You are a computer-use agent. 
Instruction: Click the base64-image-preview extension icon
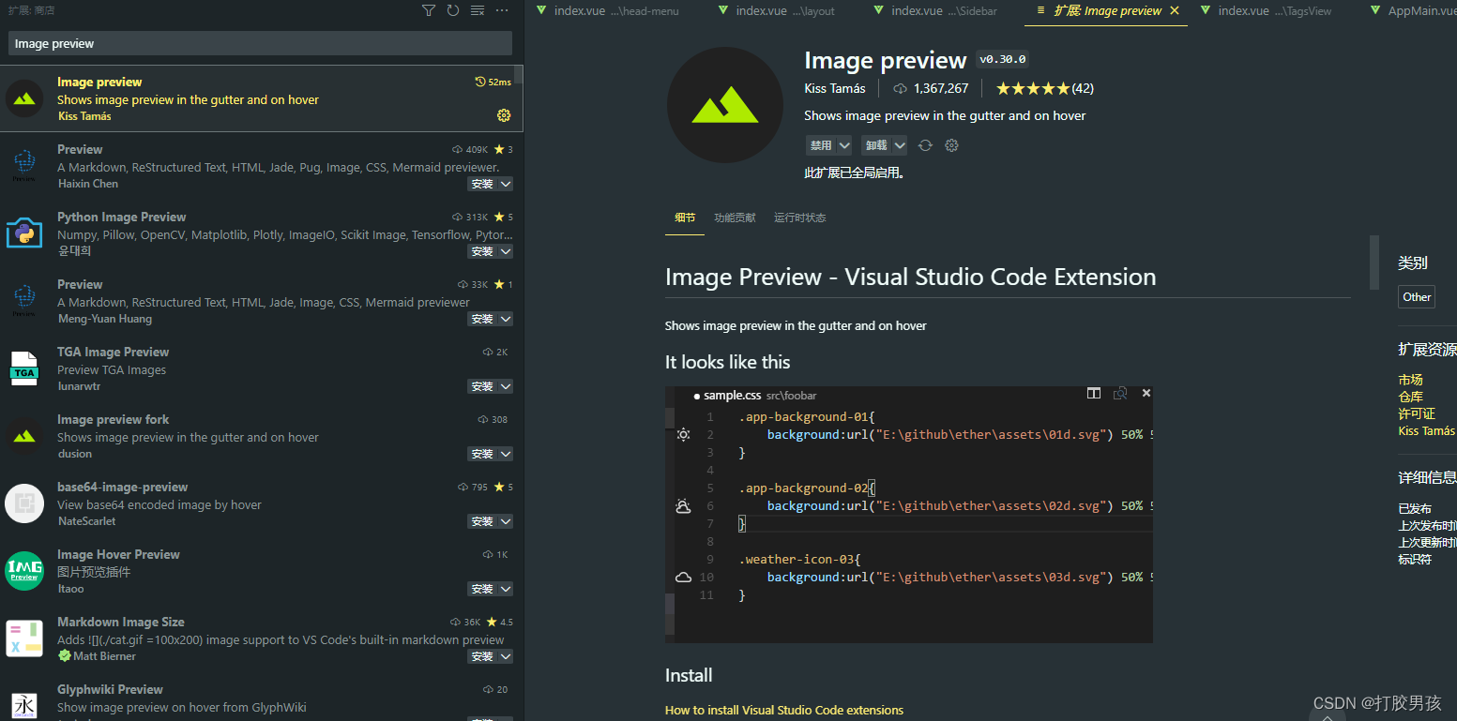click(x=24, y=503)
